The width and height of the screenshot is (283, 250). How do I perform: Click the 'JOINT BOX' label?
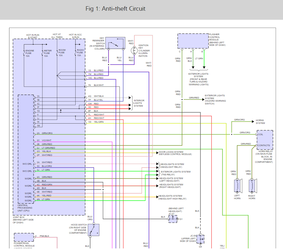[19, 217]
